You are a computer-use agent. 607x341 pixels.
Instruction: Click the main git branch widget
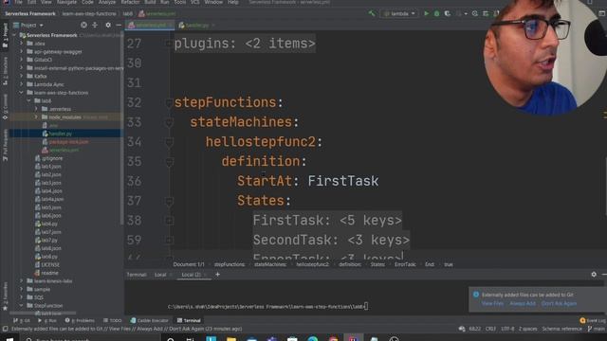point(597,329)
